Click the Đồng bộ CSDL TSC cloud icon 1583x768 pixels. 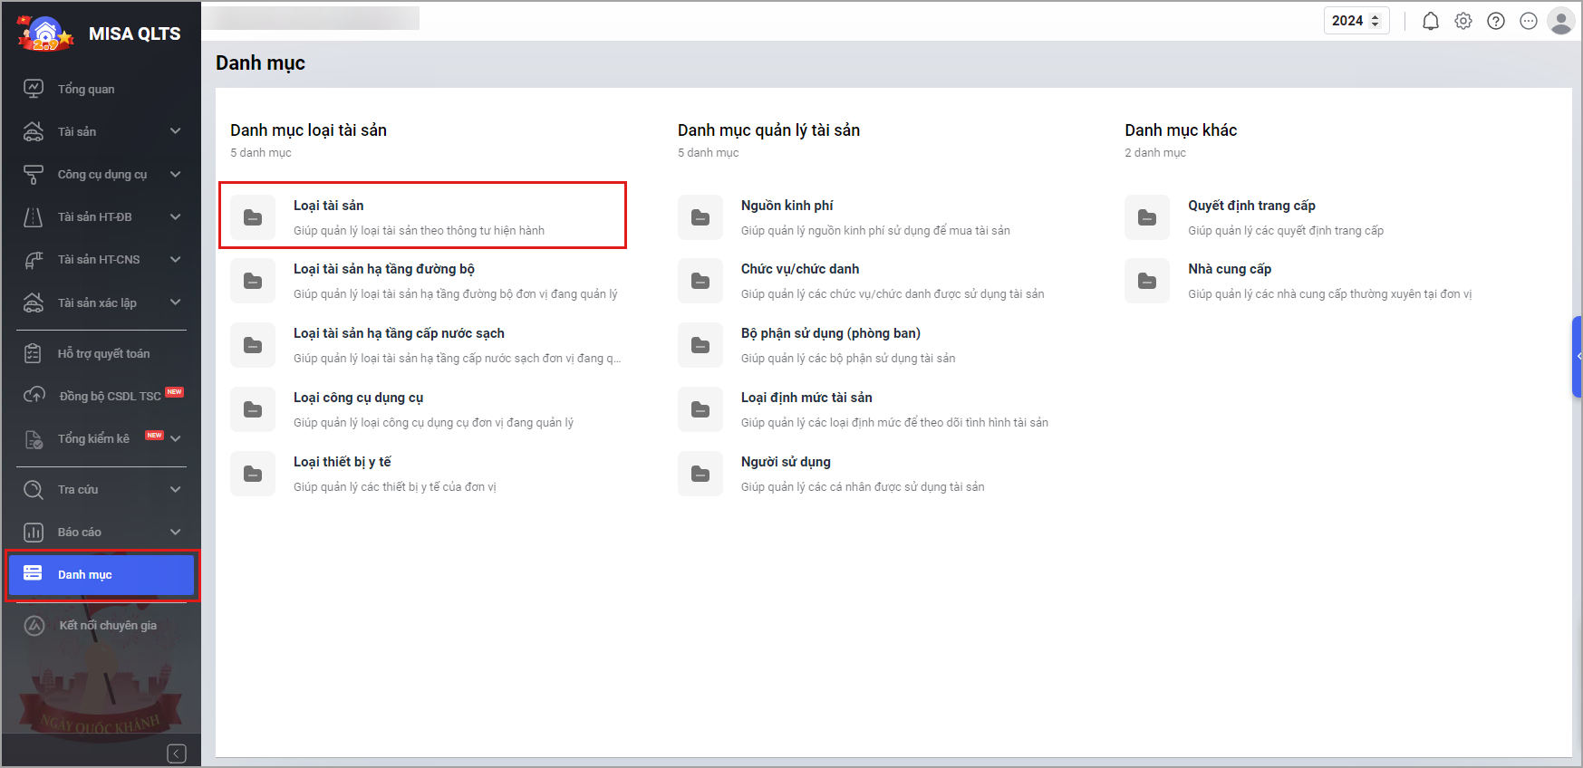click(34, 396)
